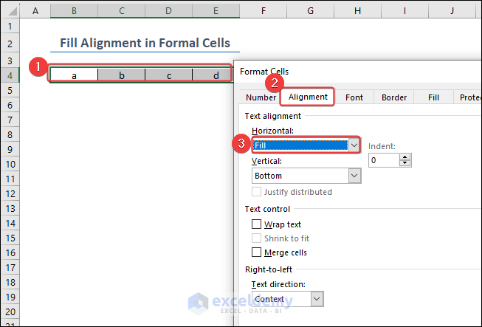Image resolution: width=482 pixels, height=327 pixels.
Task: Check the Justify distributed option
Action: [257, 192]
